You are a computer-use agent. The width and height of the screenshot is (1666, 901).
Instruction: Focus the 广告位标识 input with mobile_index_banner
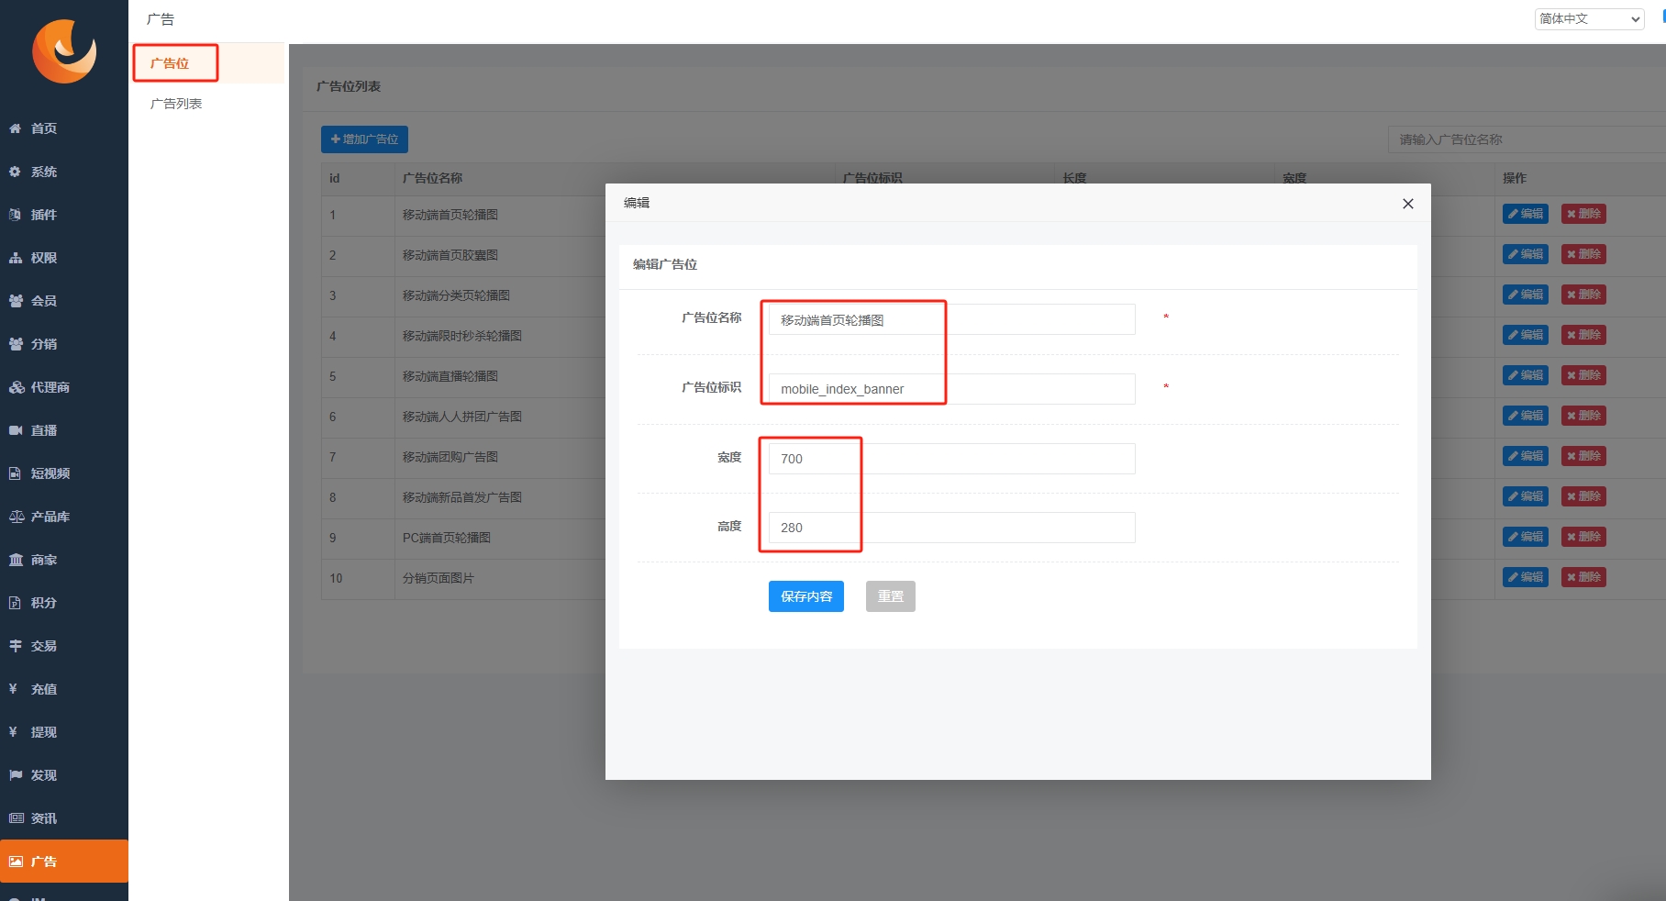pyautogui.click(x=951, y=389)
